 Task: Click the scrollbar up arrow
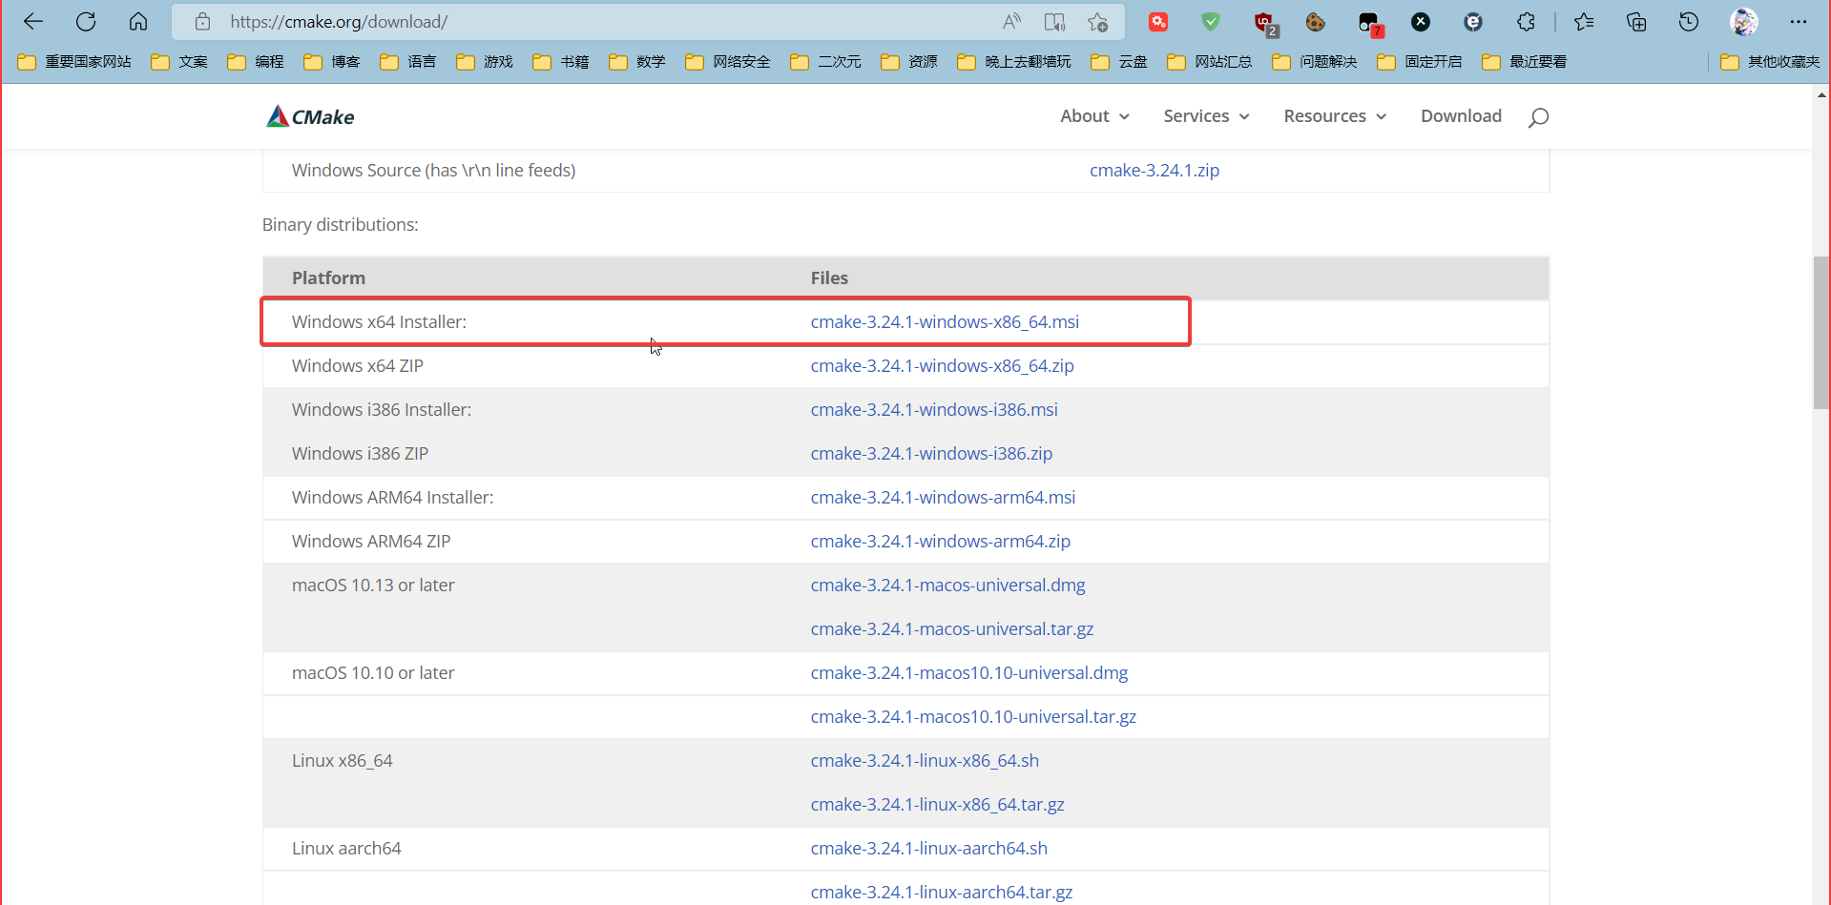coord(1821,94)
